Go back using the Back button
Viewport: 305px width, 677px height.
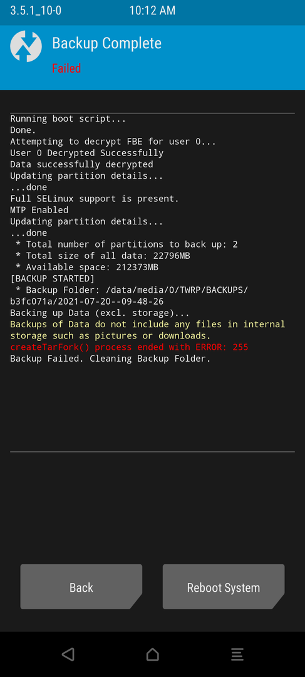point(81,587)
